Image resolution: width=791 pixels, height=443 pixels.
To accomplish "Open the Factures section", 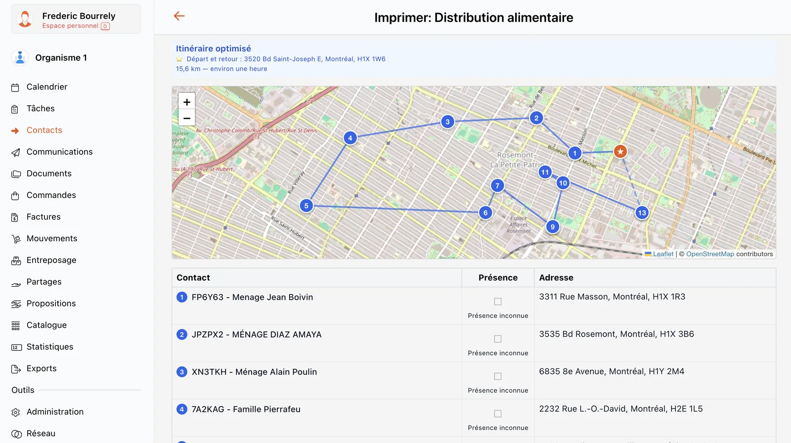I will coord(44,217).
